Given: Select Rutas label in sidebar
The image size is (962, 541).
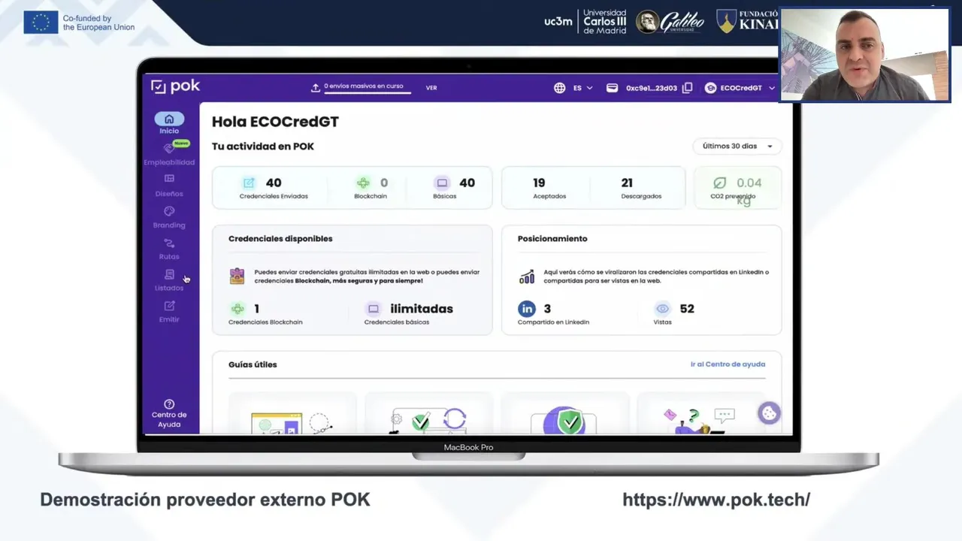Looking at the screenshot, I should pos(169,257).
